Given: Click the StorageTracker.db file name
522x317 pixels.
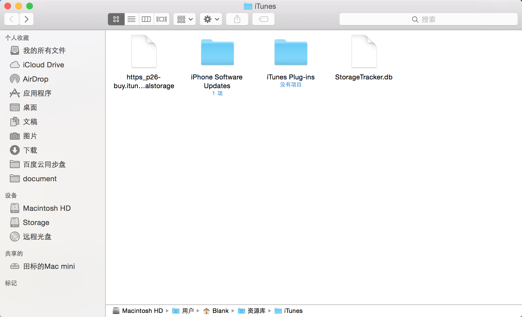Looking at the screenshot, I should [x=364, y=77].
